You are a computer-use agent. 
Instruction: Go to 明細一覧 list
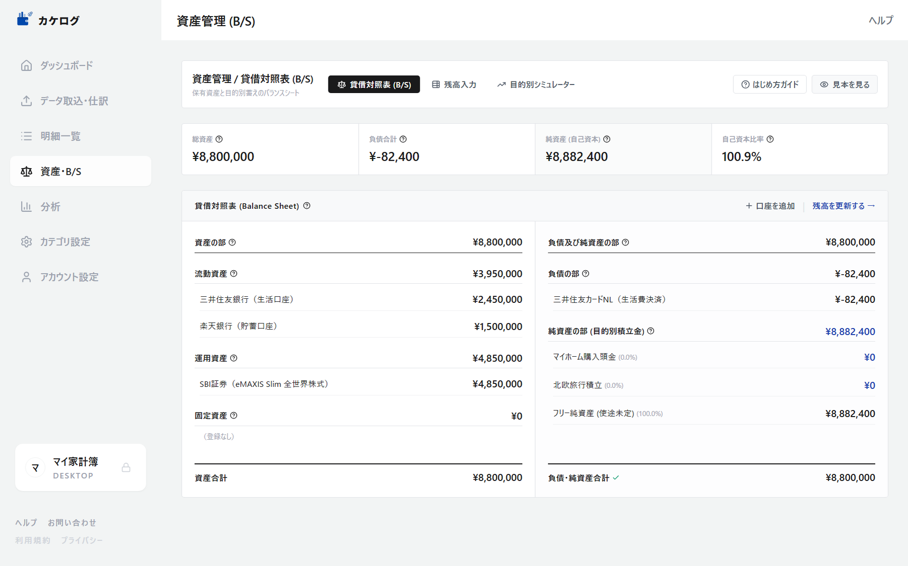(x=81, y=136)
